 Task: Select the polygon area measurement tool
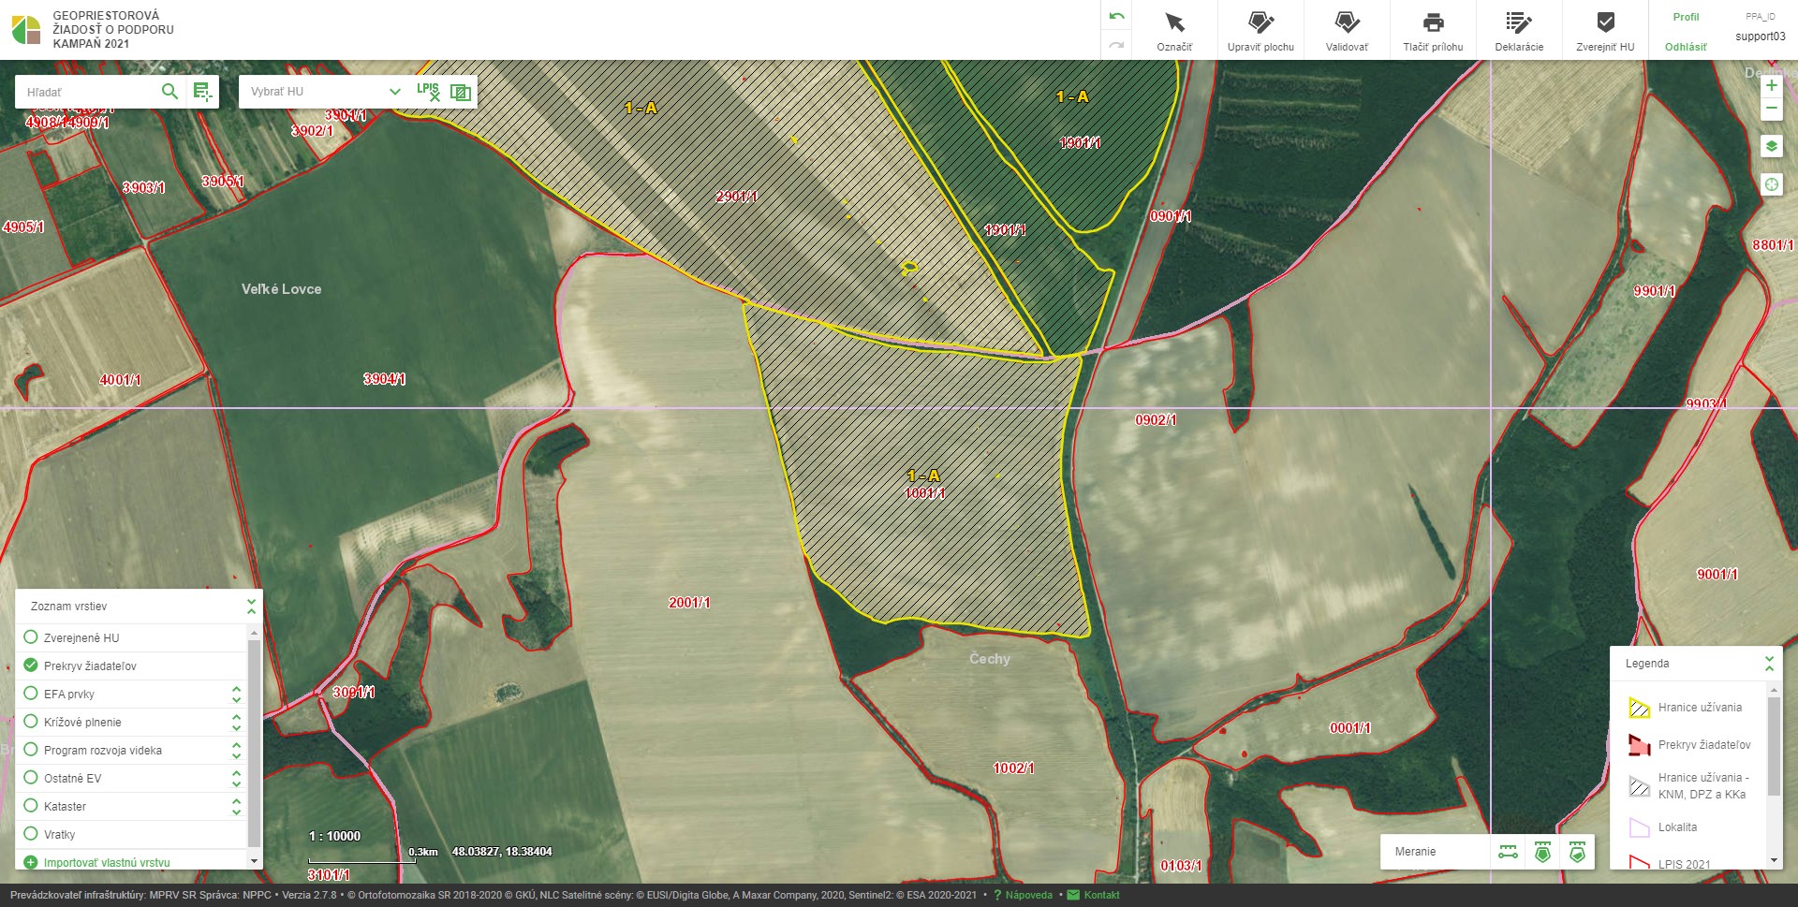pyautogui.click(x=1542, y=852)
